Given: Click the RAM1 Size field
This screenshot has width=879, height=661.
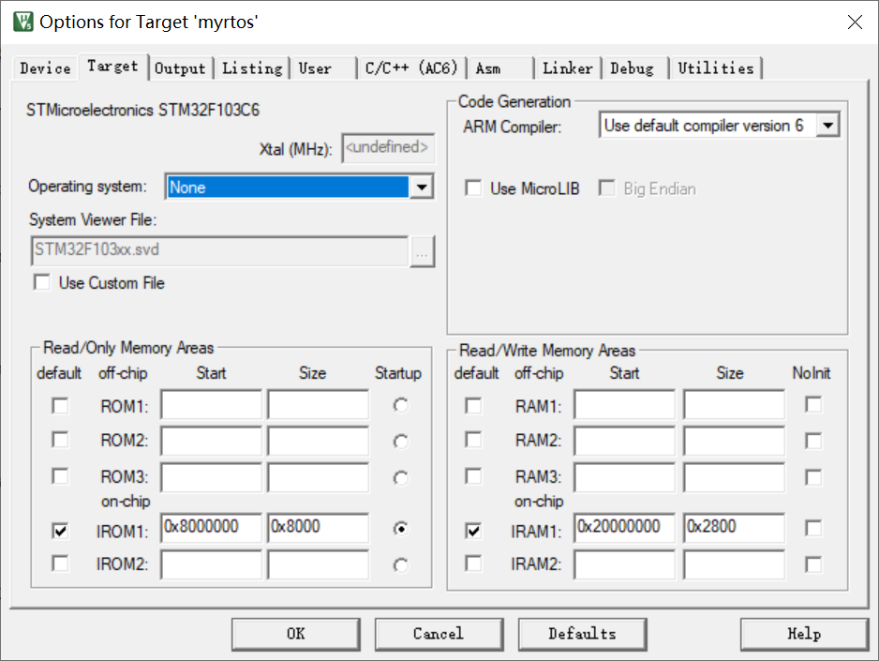Looking at the screenshot, I should click(x=734, y=405).
